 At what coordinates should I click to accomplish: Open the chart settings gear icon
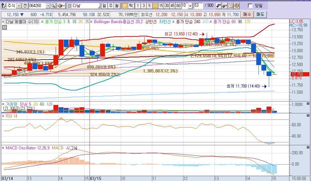click(x=237, y=6)
